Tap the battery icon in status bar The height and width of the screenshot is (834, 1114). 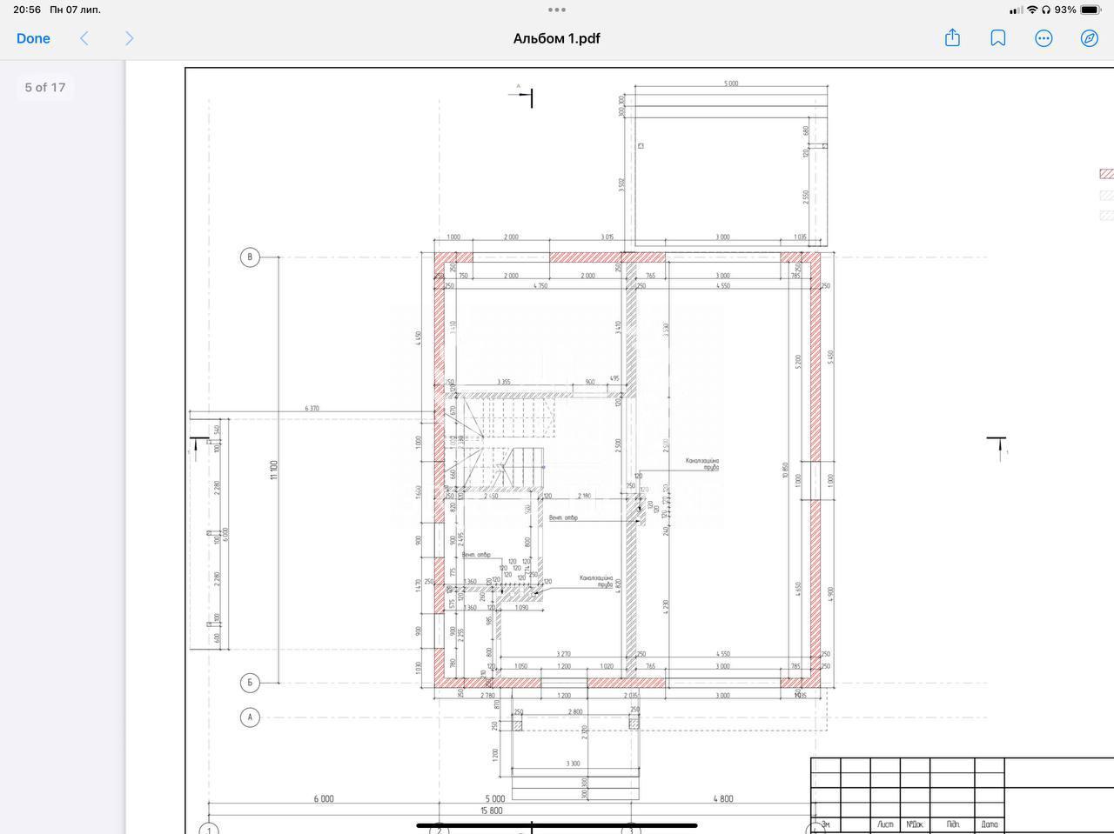(1091, 10)
